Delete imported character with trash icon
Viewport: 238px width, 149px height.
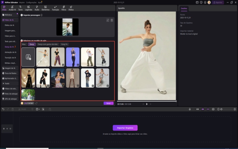tap(112, 20)
